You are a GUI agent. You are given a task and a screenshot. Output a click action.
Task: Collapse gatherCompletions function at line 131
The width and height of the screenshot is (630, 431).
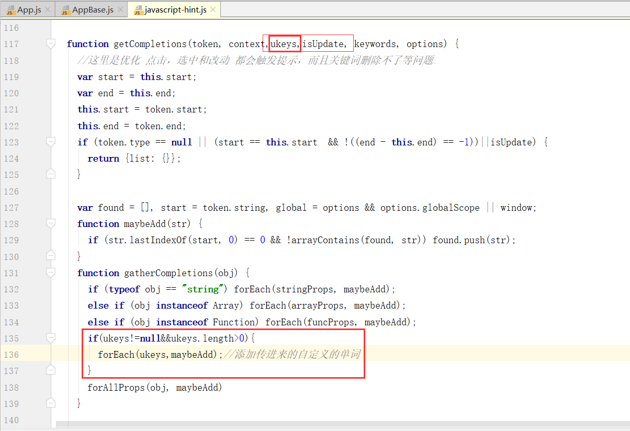51,273
